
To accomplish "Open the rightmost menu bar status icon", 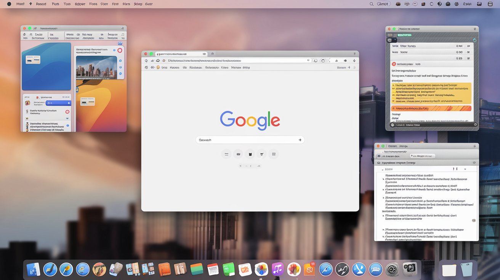I will 490,4.
